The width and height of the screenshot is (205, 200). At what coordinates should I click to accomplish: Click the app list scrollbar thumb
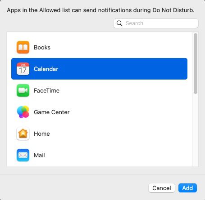click(196, 63)
